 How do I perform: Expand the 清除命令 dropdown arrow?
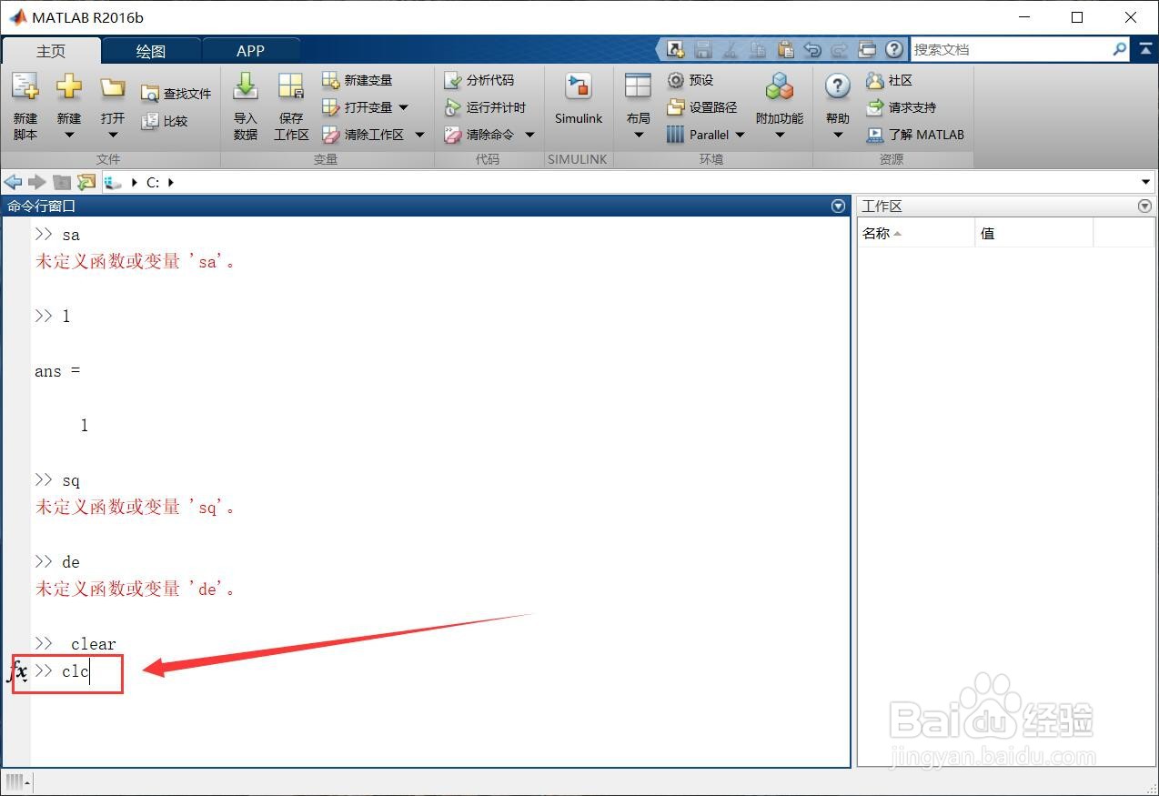tap(529, 135)
